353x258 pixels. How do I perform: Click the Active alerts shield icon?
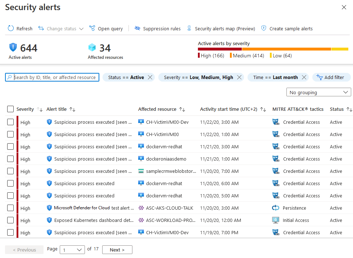[13, 47]
